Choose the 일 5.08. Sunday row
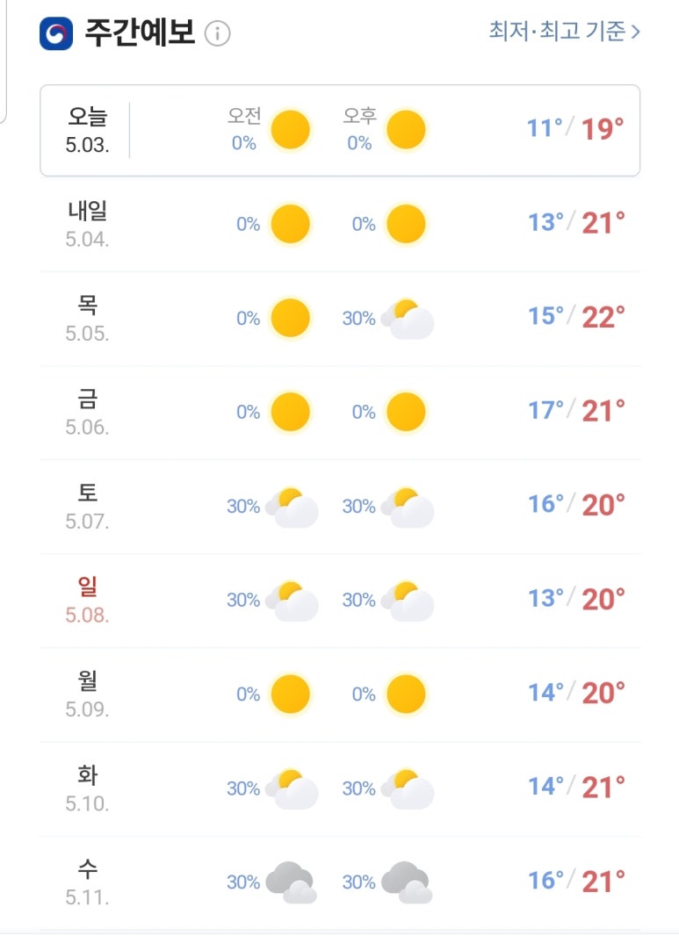The image size is (679, 936). click(x=340, y=601)
